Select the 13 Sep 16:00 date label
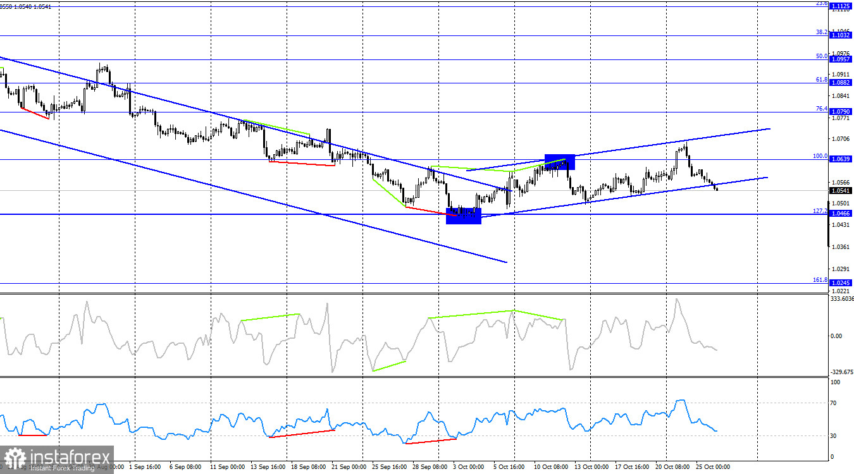Viewport: 854px width, 474px height. tap(269, 467)
